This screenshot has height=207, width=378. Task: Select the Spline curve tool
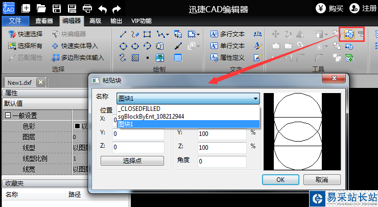pyautogui.click(x=123, y=58)
